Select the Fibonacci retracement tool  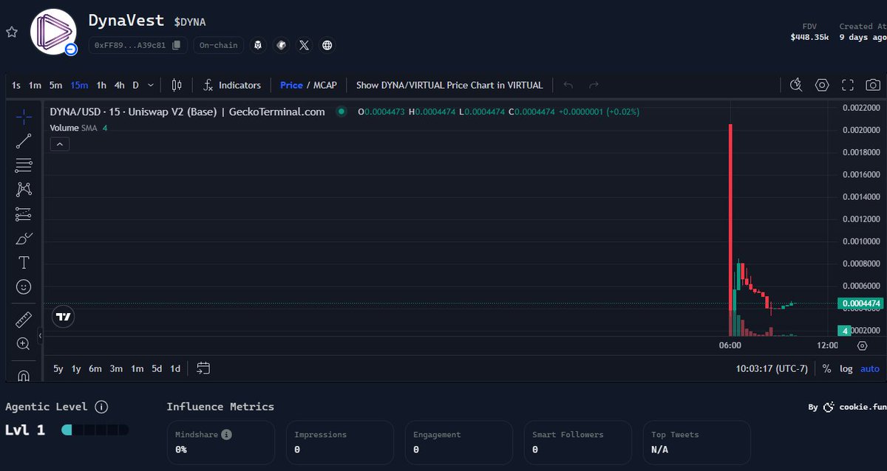pyautogui.click(x=24, y=165)
